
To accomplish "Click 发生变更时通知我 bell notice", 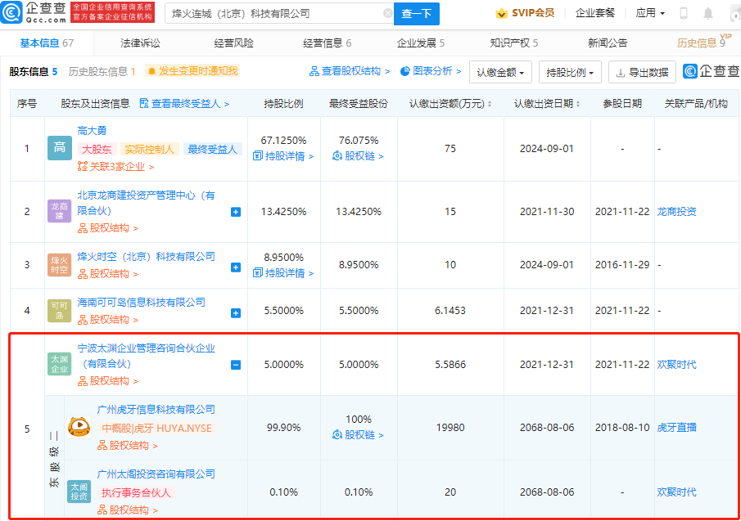I will (192, 71).
